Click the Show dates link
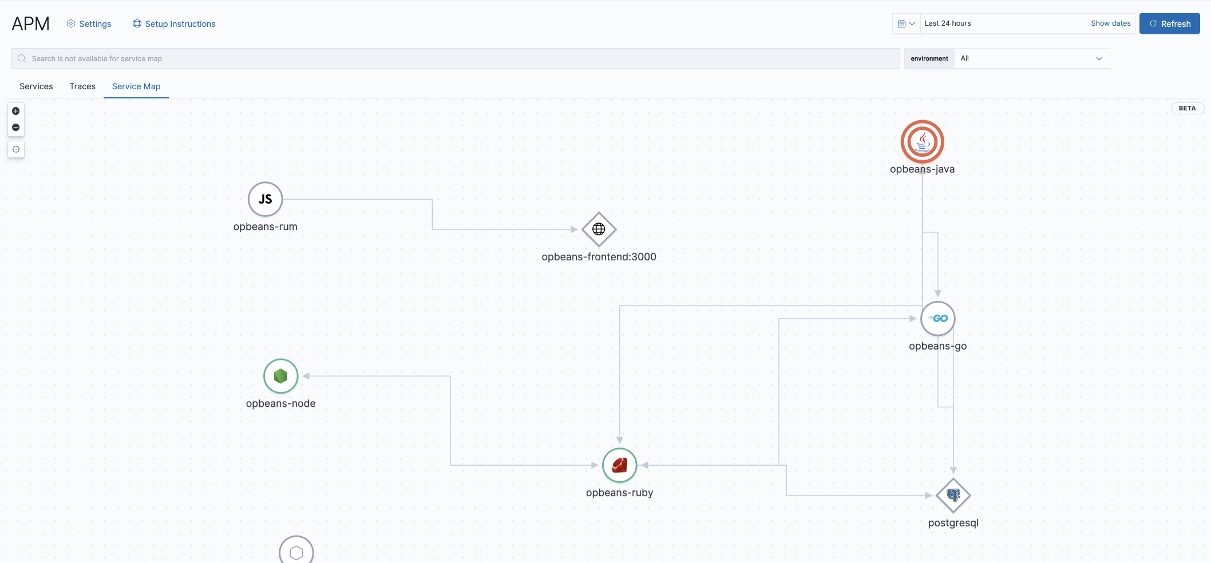 pyautogui.click(x=1110, y=23)
